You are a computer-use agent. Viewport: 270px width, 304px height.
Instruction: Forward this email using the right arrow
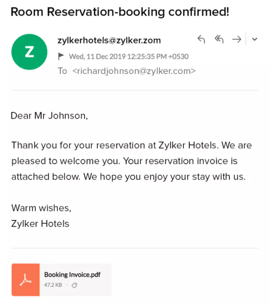(x=236, y=39)
